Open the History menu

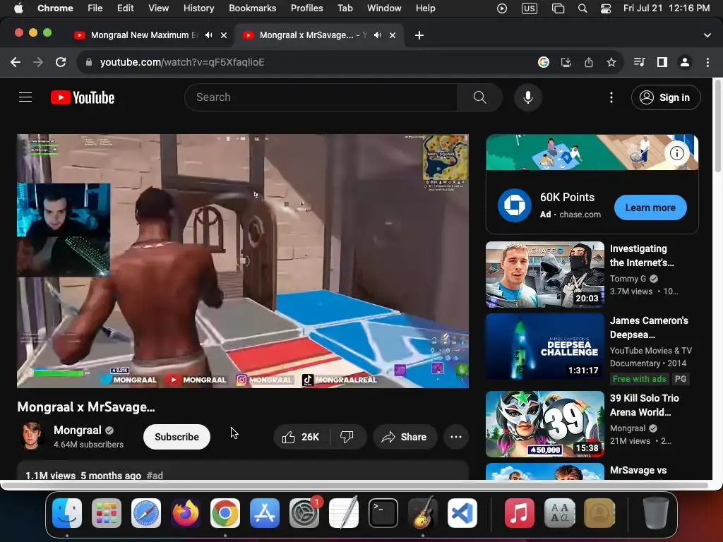(x=198, y=8)
